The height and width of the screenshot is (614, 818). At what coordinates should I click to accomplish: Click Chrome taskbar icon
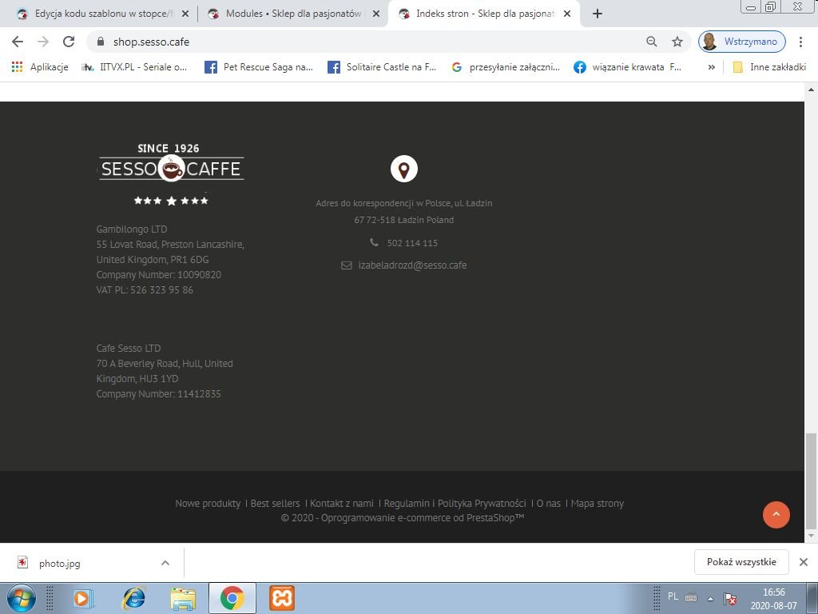coord(232,598)
